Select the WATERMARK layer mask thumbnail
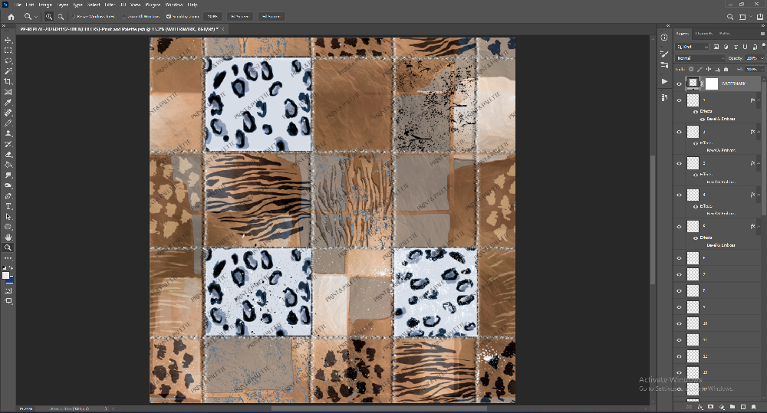Image resolution: width=767 pixels, height=413 pixels. point(712,84)
